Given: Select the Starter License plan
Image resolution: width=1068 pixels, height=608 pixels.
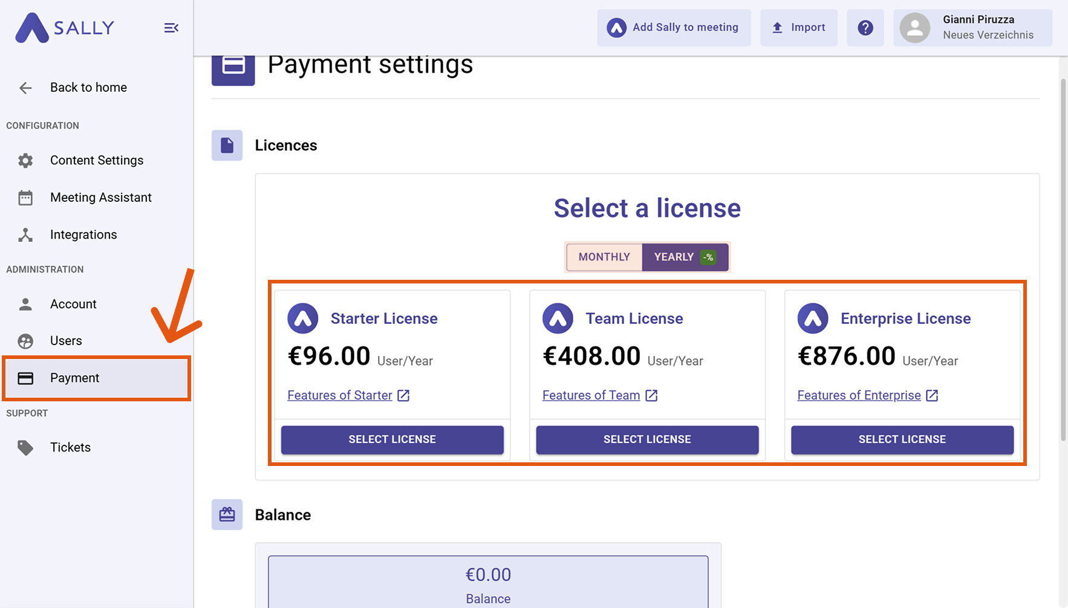Looking at the screenshot, I should (392, 439).
